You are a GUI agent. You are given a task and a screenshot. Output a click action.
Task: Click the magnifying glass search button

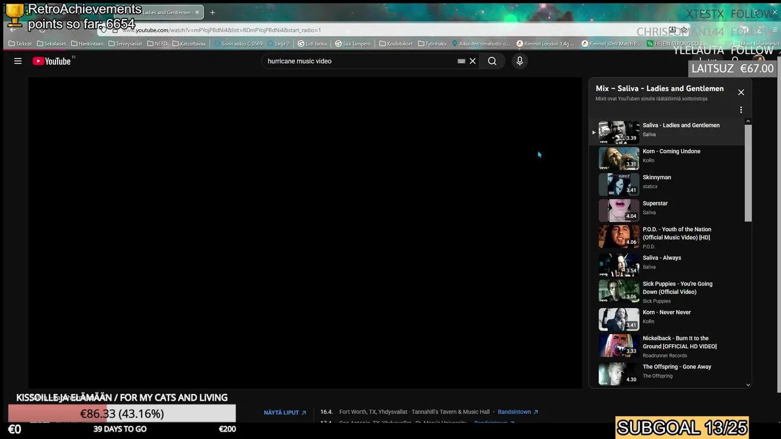click(x=492, y=61)
